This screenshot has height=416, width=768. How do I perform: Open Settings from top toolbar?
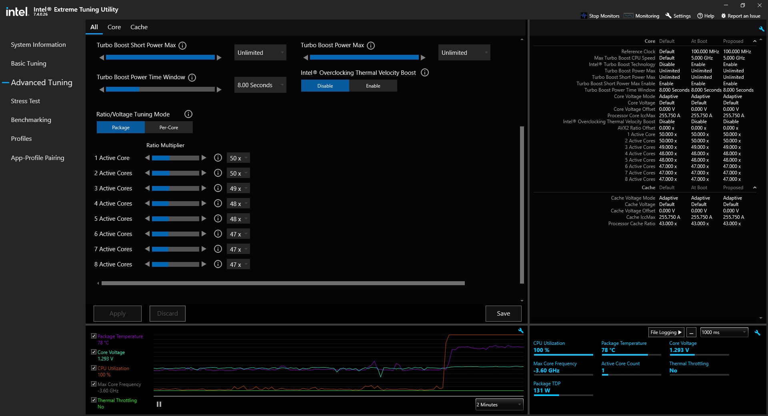pos(678,16)
